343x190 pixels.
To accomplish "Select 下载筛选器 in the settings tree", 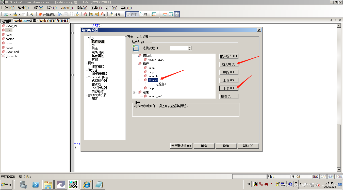I will coord(99,88).
